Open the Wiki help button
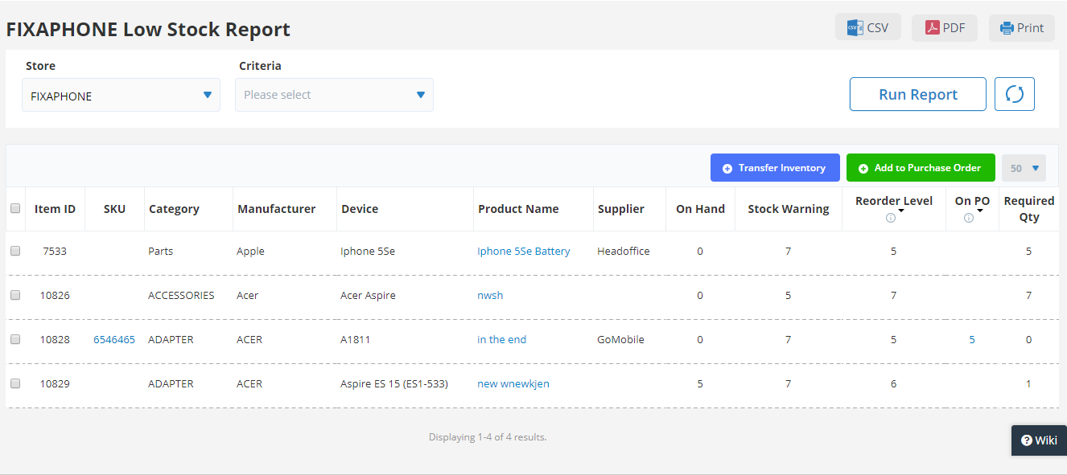This screenshot has width=1067, height=475. (x=1039, y=440)
